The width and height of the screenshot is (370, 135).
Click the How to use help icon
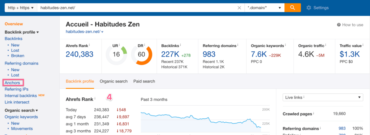click(x=339, y=25)
